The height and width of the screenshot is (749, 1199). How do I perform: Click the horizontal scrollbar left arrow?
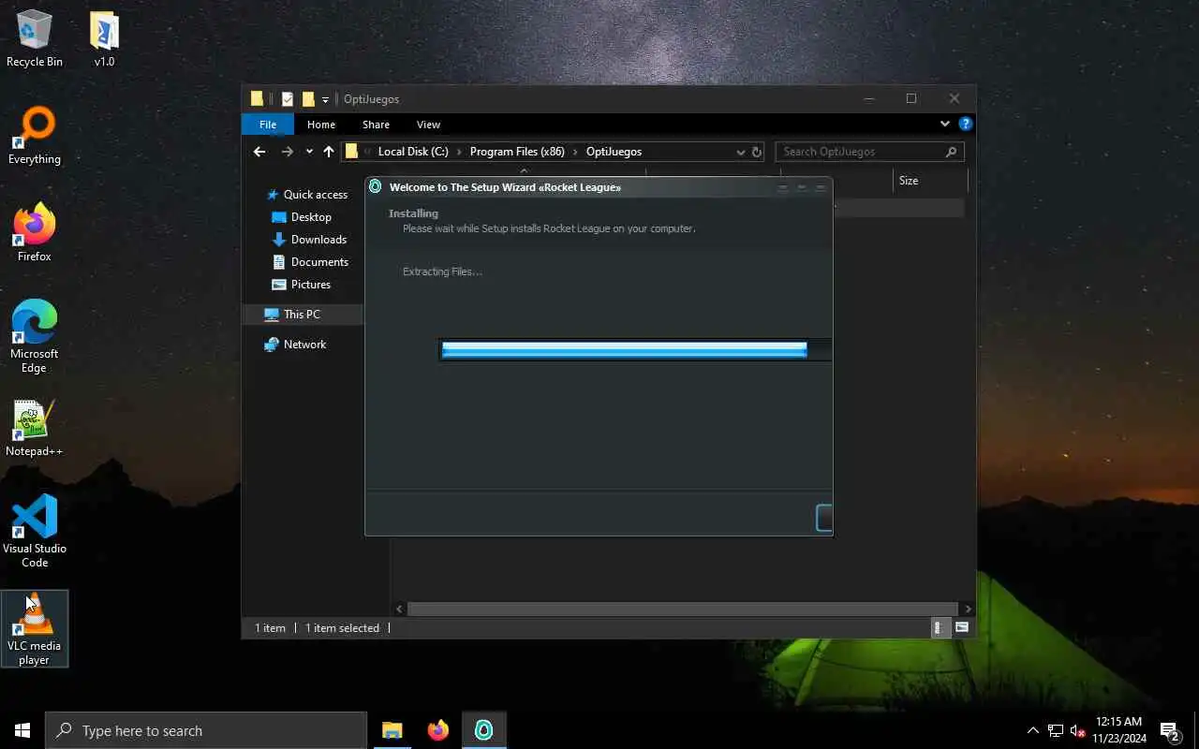tap(399, 609)
